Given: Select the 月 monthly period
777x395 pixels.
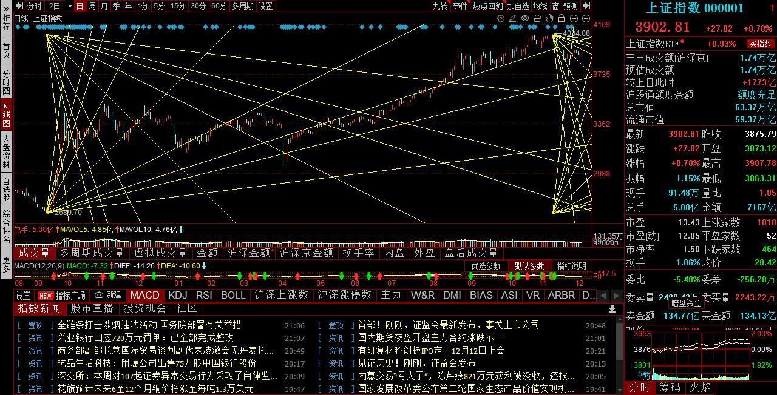Looking at the screenshot, I should pyautogui.click(x=104, y=6).
